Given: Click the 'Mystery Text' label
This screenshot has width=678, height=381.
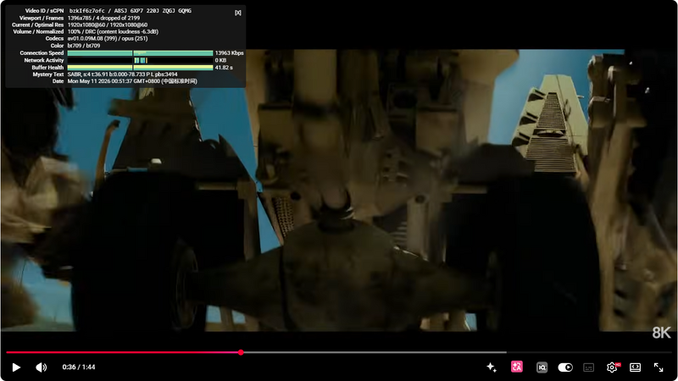Looking at the screenshot, I should [48, 75].
